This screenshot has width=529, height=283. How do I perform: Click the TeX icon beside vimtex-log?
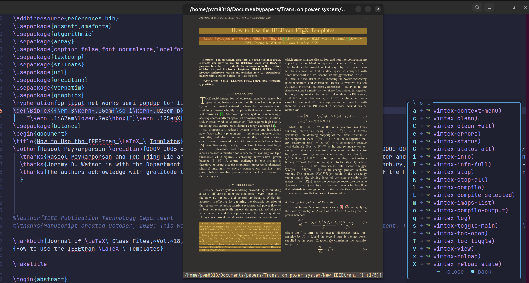coord(428,218)
